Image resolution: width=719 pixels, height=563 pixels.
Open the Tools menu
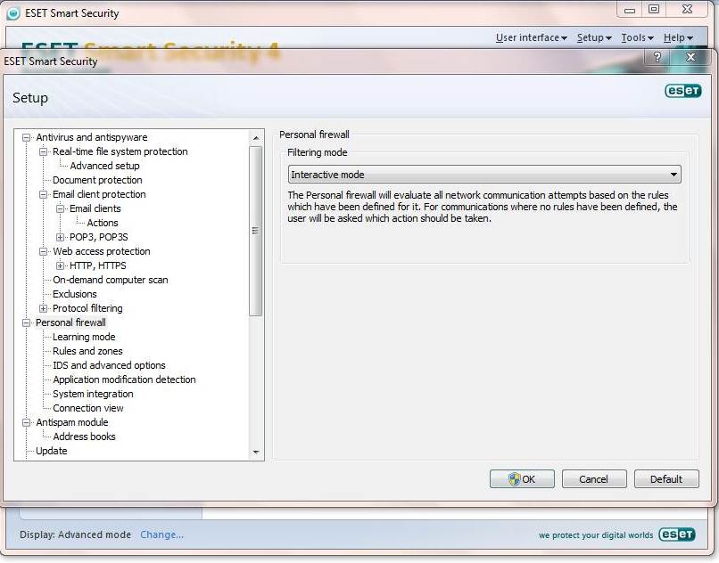point(637,37)
